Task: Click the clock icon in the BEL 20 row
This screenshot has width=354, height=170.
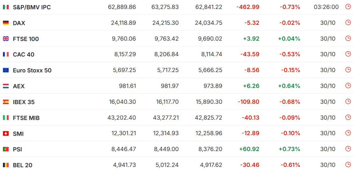Action: tap(348, 165)
